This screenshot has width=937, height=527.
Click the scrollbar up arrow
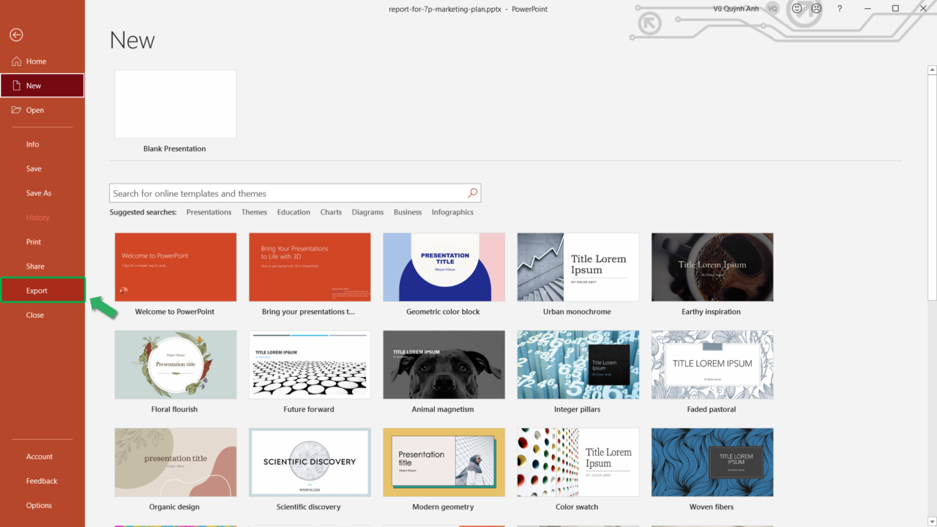click(x=932, y=70)
